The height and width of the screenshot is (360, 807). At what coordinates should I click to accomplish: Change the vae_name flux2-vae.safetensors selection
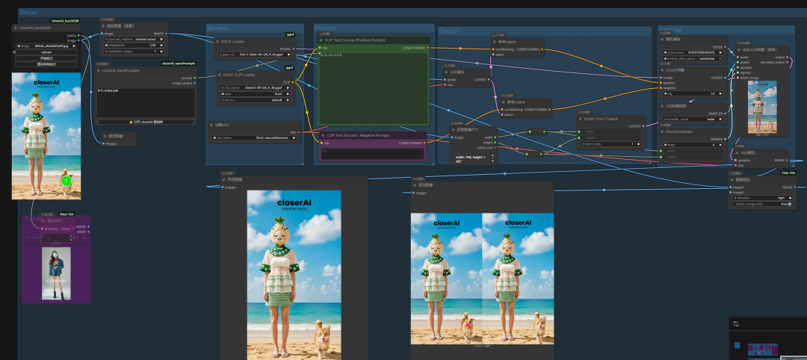pyautogui.click(x=254, y=137)
